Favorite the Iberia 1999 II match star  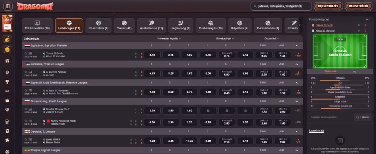pos(26,139)
